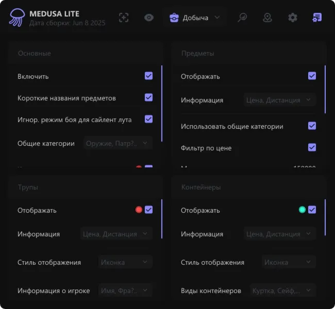Click the Предметы panel scrollbar

click(x=325, y=89)
